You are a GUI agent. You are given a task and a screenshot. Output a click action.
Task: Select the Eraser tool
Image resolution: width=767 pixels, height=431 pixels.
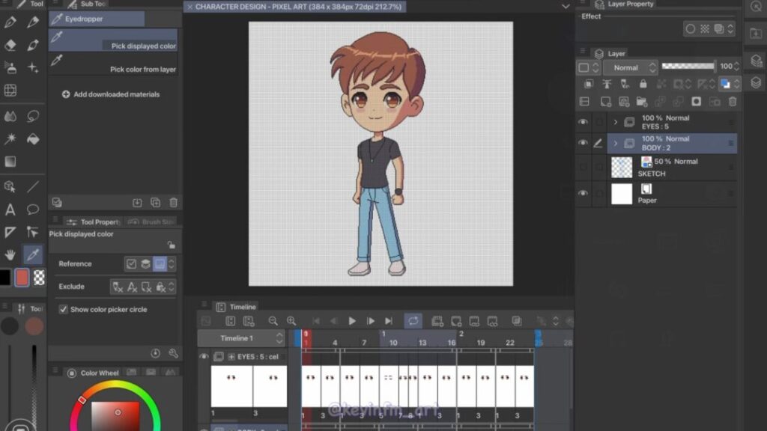point(10,45)
